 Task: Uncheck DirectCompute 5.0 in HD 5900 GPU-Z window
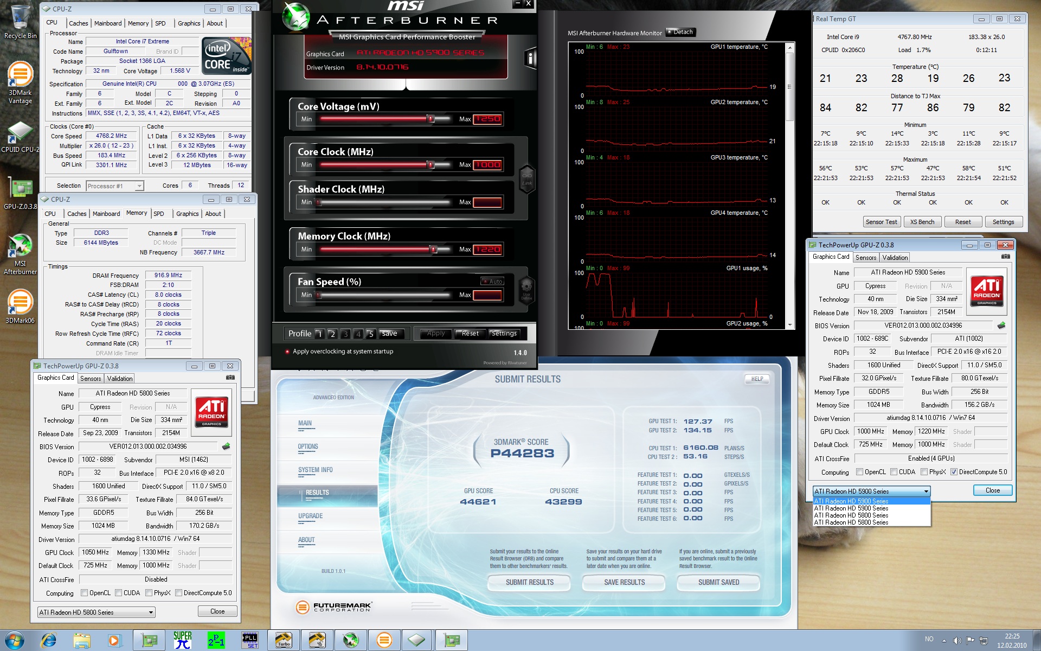[x=954, y=472]
